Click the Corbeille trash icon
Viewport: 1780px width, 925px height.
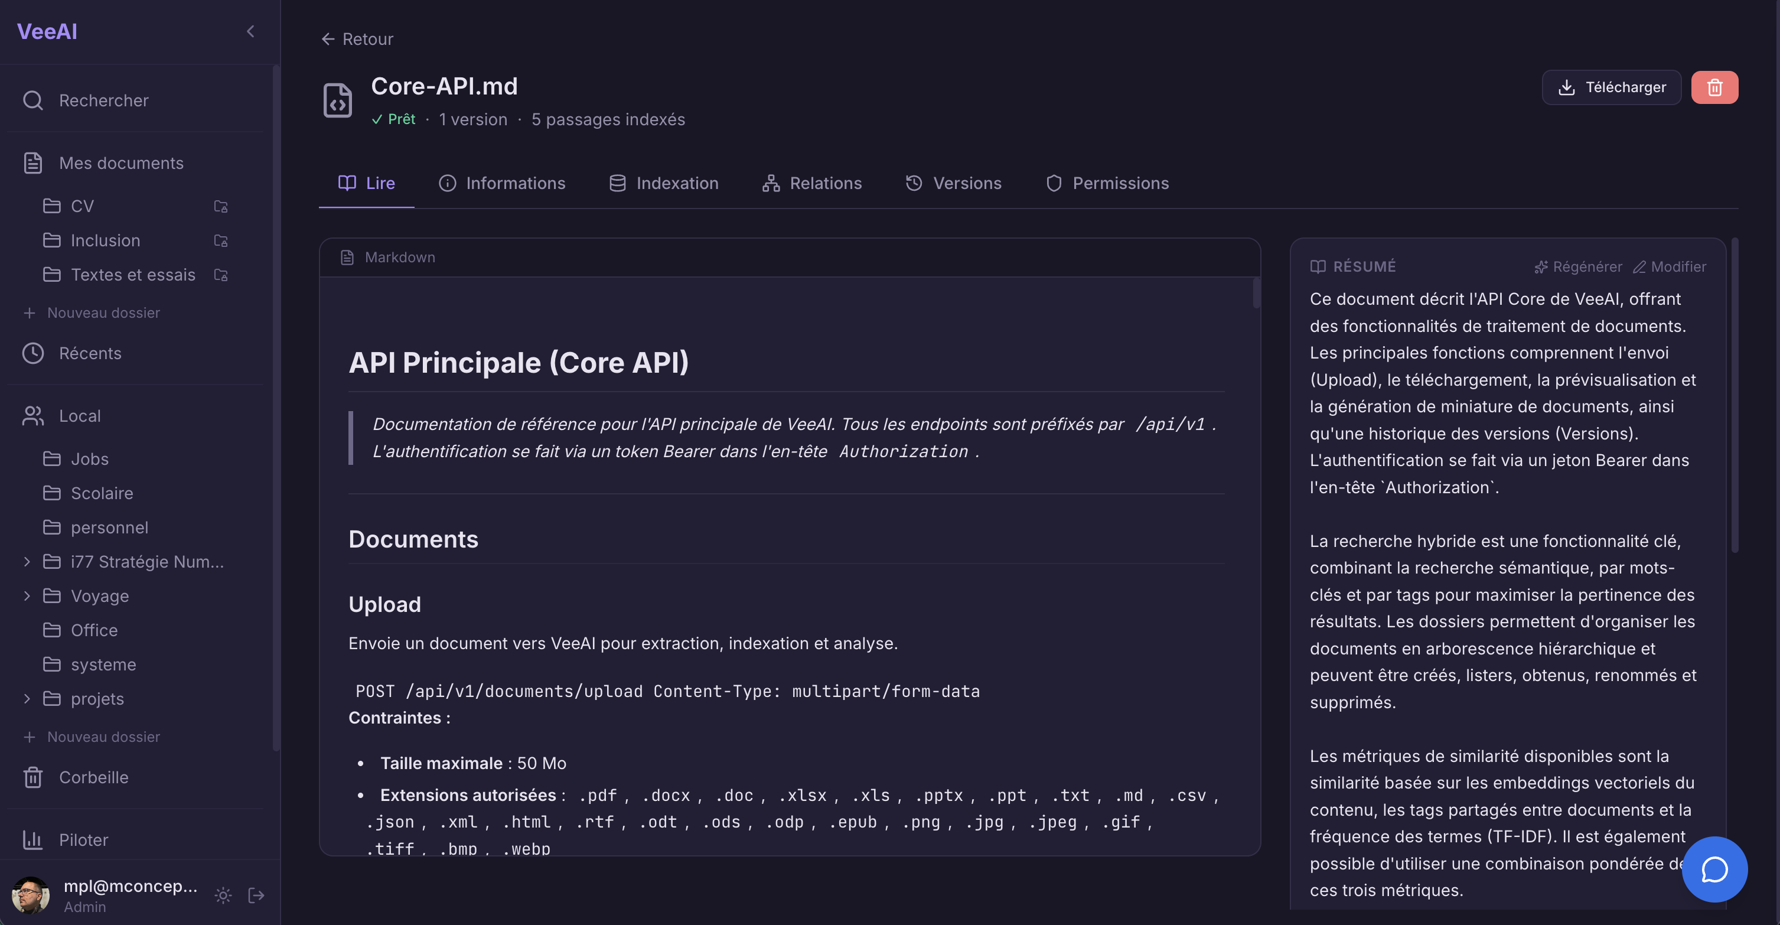[x=32, y=777]
